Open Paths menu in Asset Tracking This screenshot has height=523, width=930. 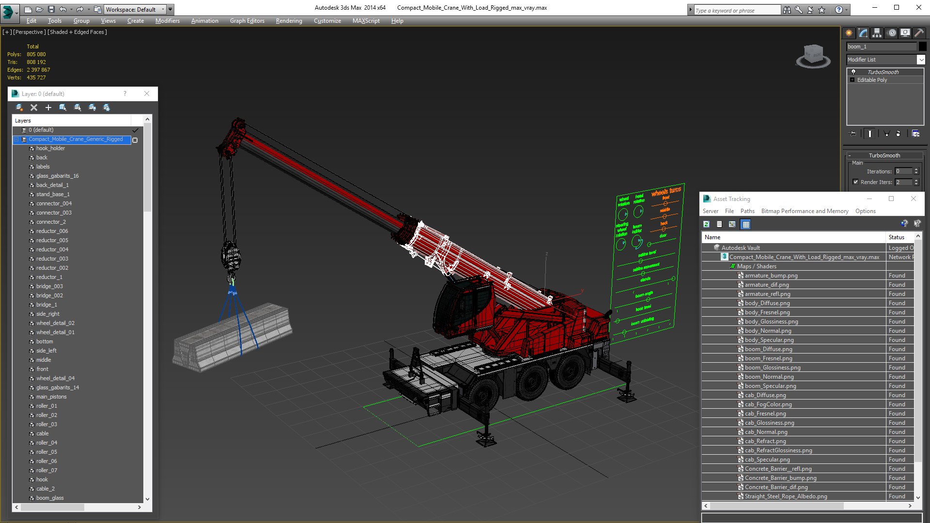click(747, 211)
